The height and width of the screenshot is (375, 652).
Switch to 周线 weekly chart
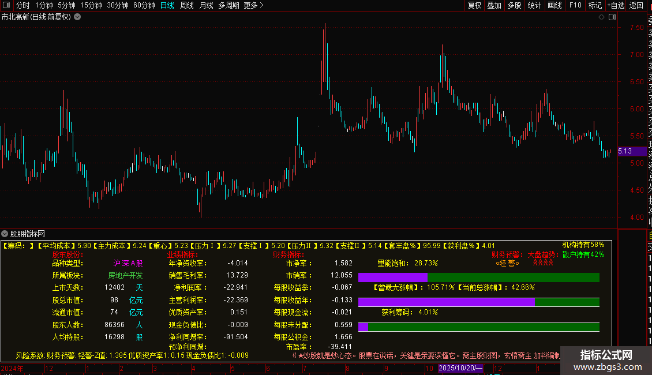(187, 5)
